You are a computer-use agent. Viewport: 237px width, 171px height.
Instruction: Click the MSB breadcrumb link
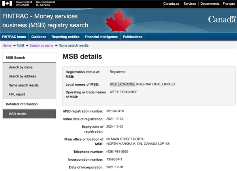tap(20, 45)
